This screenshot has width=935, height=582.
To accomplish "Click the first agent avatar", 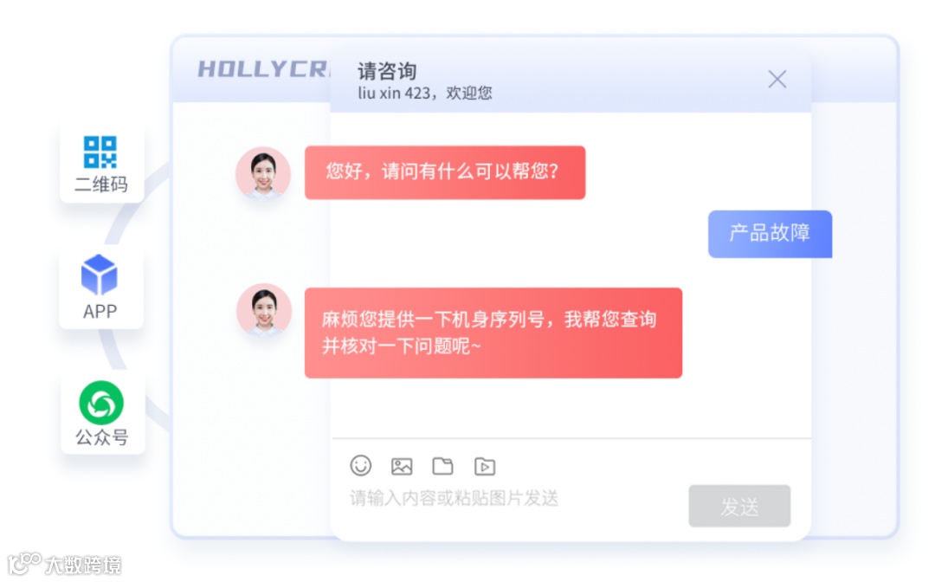I will [x=263, y=173].
